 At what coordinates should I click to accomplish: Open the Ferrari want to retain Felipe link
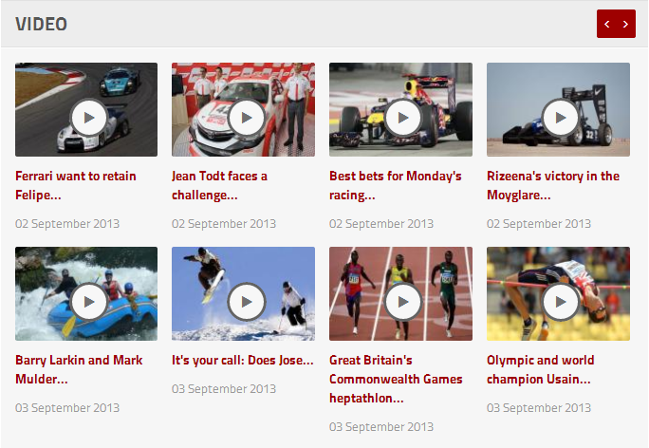(x=76, y=185)
